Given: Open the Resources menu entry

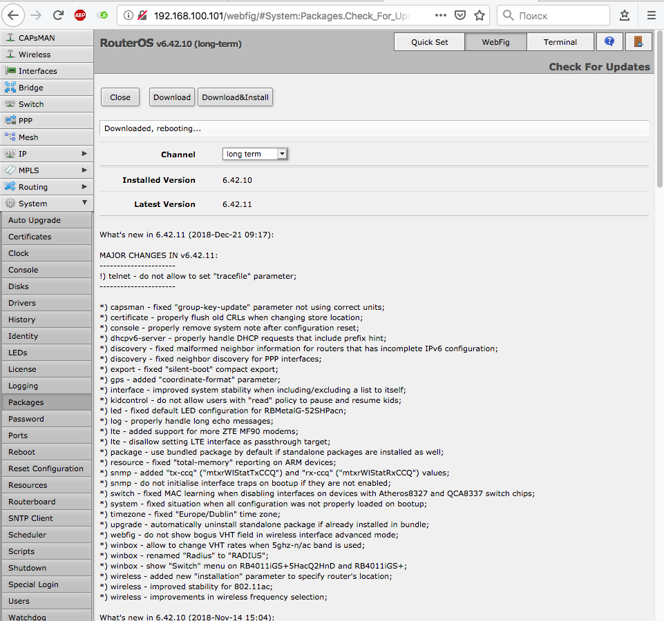Looking at the screenshot, I should click(x=46, y=485).
